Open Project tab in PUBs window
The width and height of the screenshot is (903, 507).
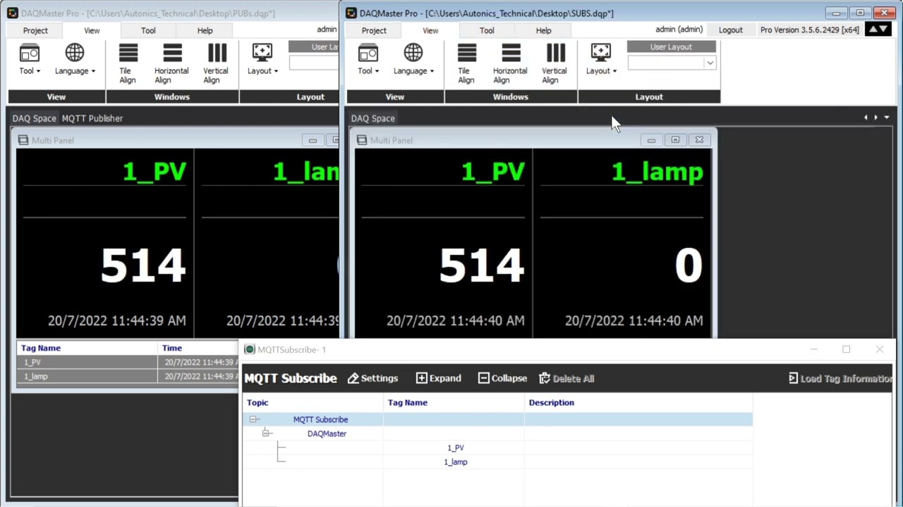[35, 30]
